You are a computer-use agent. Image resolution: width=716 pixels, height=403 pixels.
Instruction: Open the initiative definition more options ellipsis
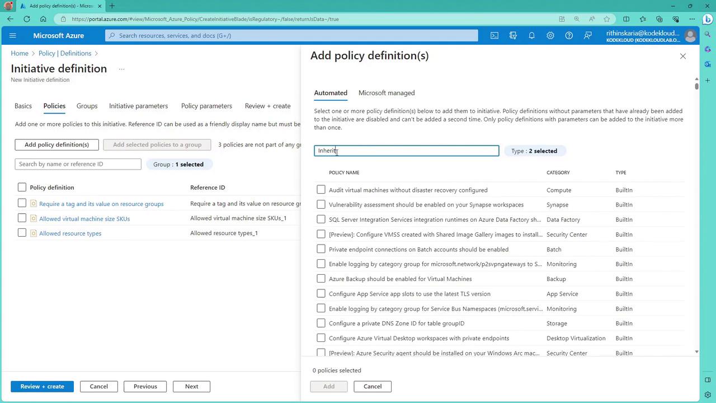(x=121, y=69)
